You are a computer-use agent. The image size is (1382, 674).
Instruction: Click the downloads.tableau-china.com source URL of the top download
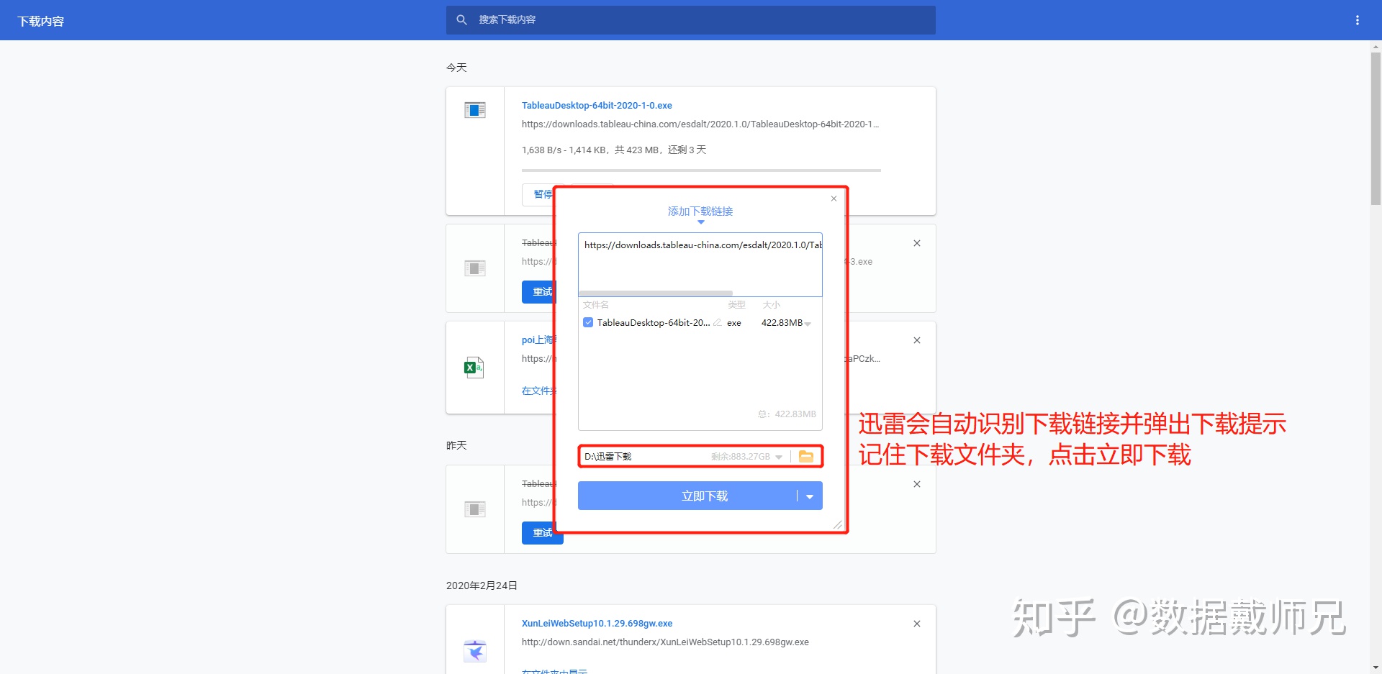point(700,124)
